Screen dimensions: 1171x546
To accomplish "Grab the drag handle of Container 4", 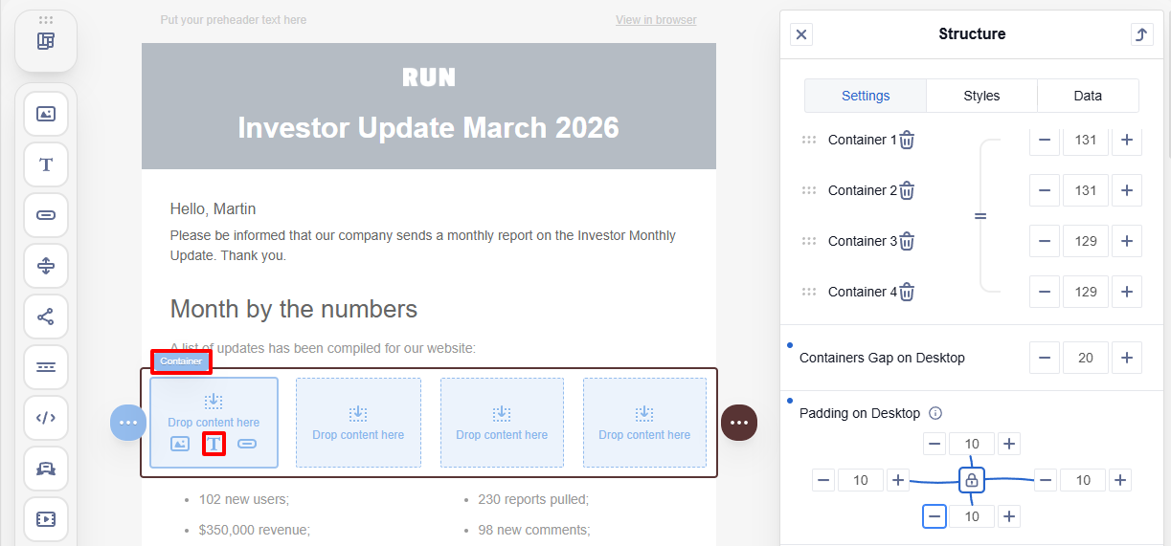I will 809,292.
